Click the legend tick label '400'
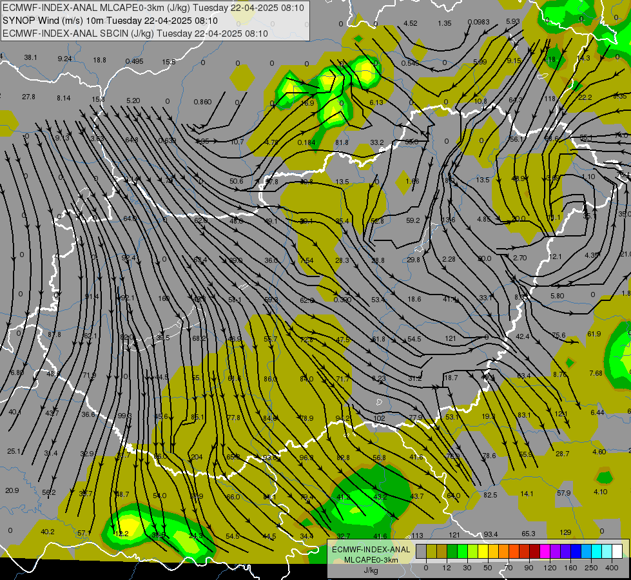 point(612,568)
